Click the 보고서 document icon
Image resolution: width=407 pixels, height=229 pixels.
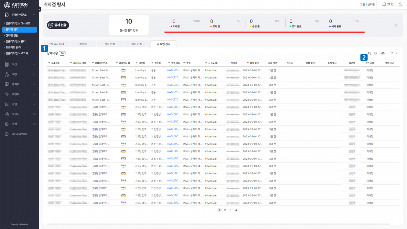(7, 114)
